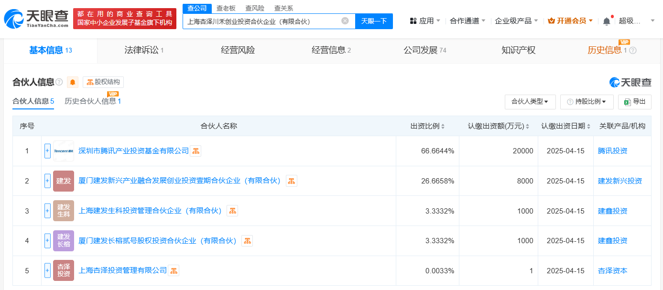Switch to 查风险 search tab
The image size is (663, 290).
pos(255,8)
